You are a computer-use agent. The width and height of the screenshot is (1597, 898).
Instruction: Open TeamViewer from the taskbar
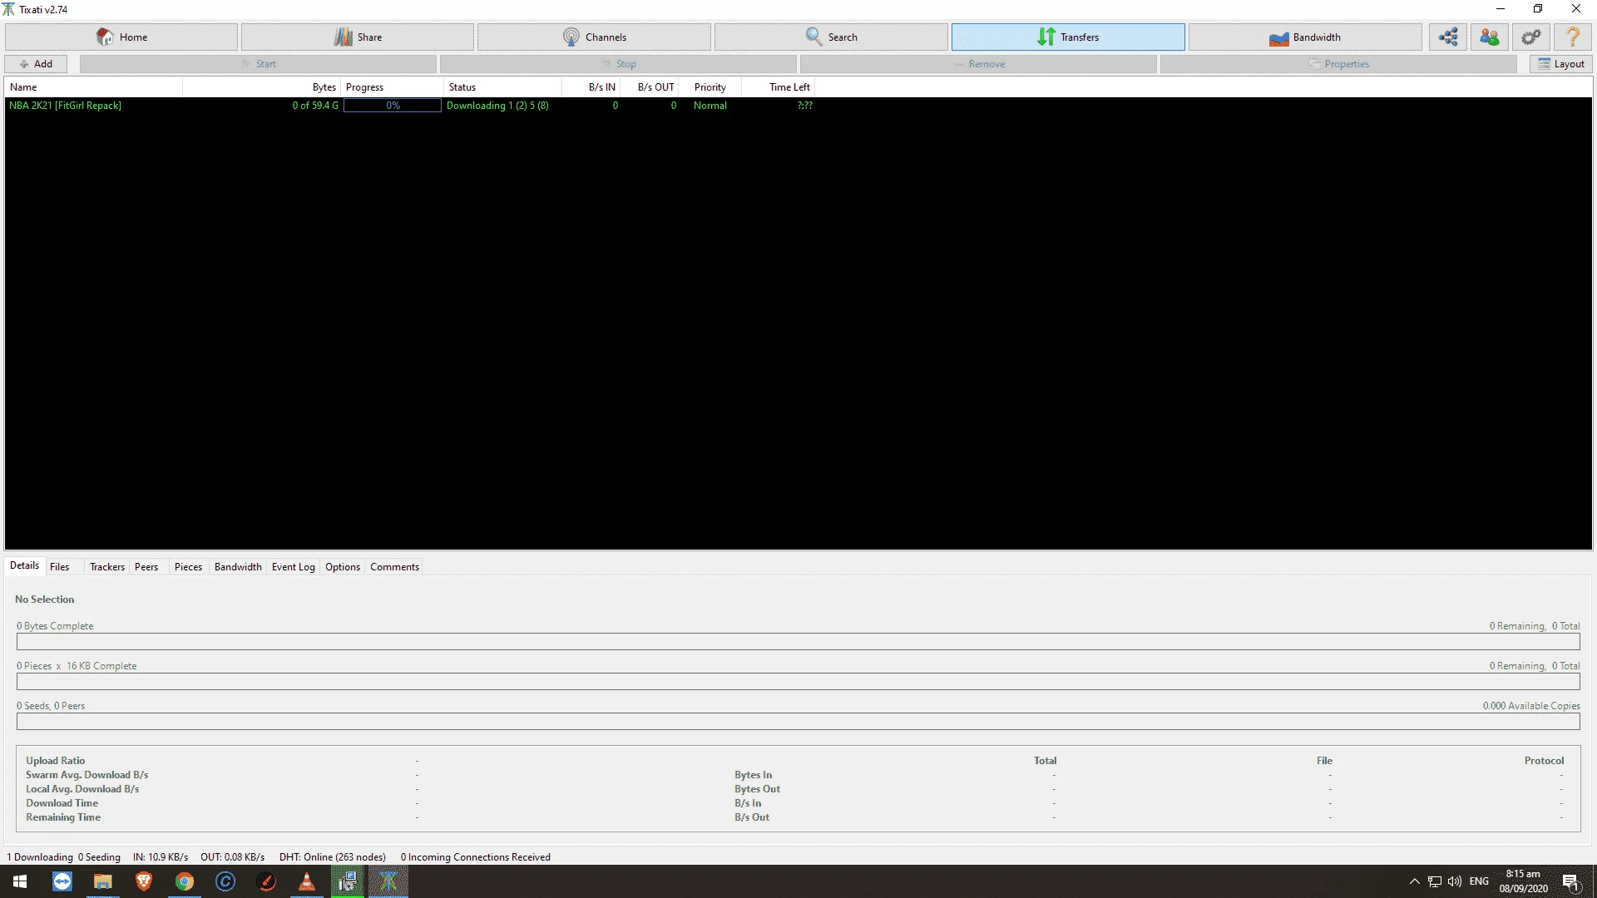tap(62, 881)
